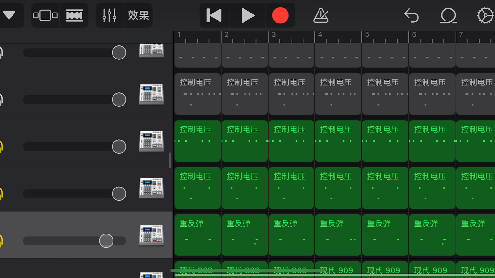
Task: Switch to Tracks view button
Action: click(74, 15)
